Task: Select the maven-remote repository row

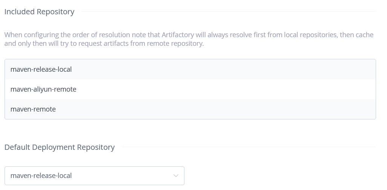Action: pos(33,109)
